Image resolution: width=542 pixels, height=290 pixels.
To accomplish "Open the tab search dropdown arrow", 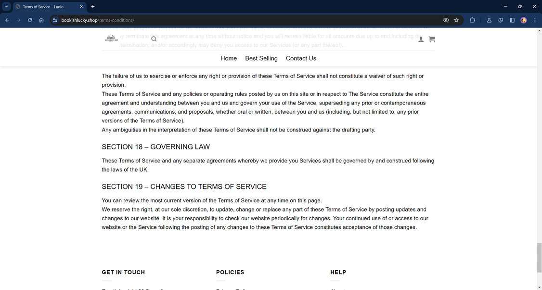I will tap(6, 7).
